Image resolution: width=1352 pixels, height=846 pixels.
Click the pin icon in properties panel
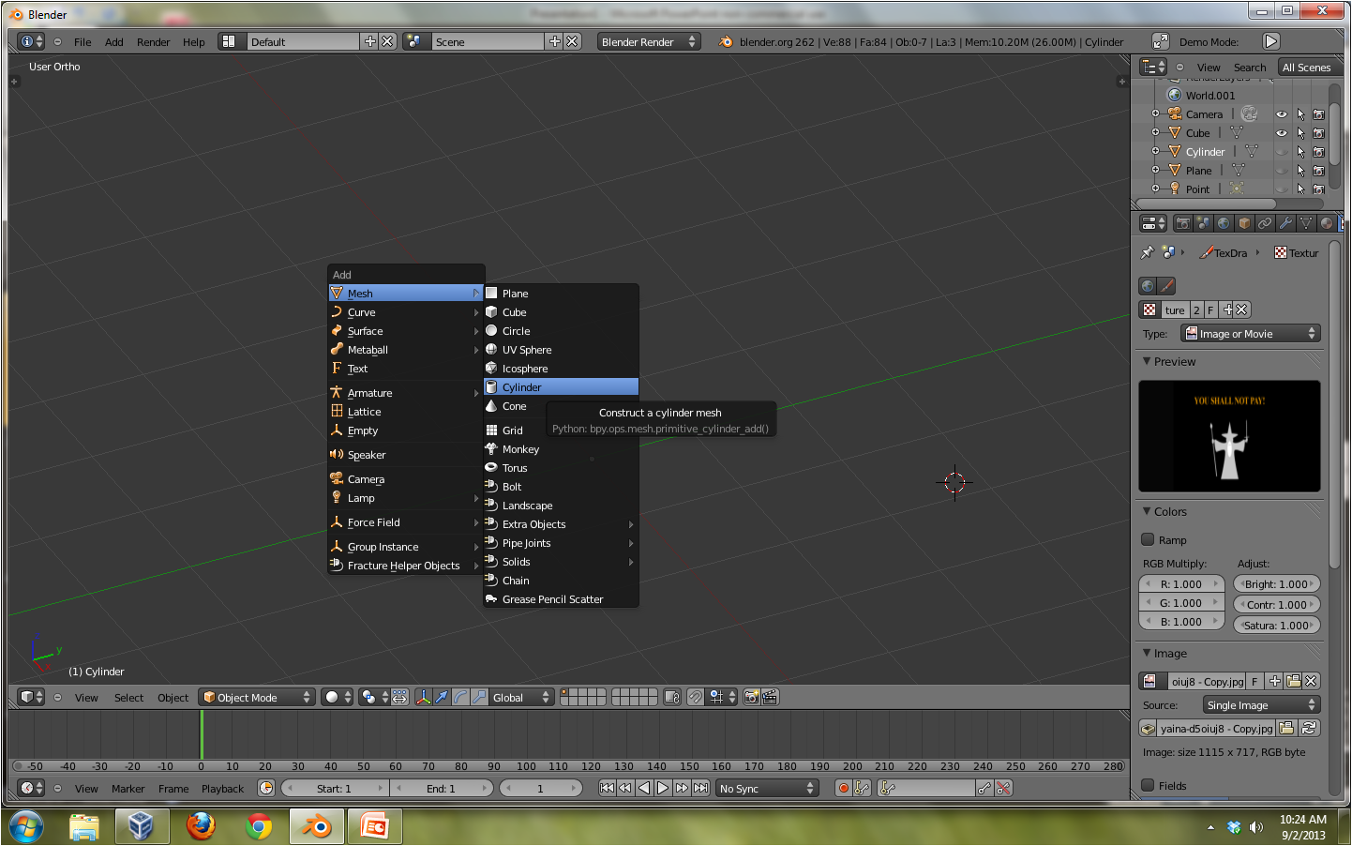click(1147, 252)
